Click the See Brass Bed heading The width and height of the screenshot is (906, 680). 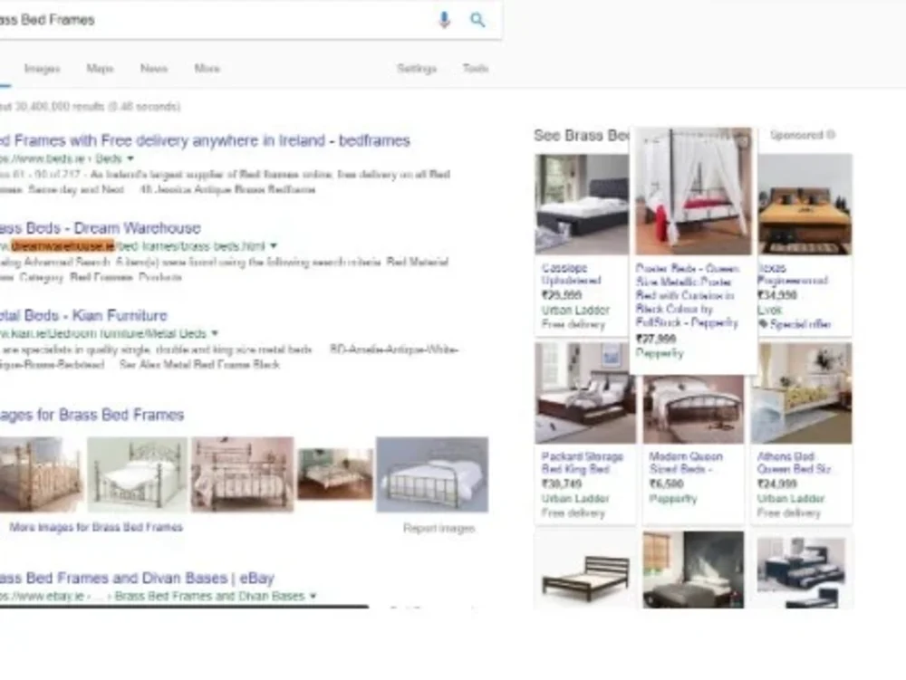point(582,136)
